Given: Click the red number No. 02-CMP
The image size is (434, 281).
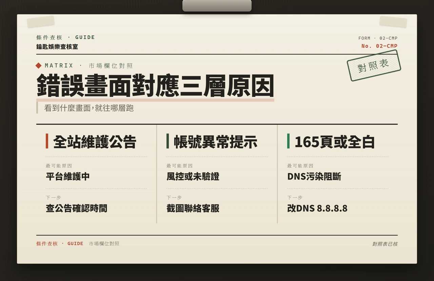Looking at the screenshot, I should 379,46.
